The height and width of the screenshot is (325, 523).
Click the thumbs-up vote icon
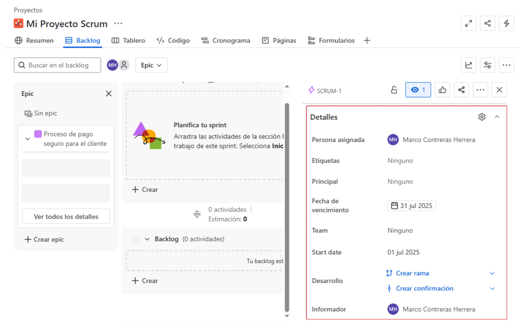(442, 90)
